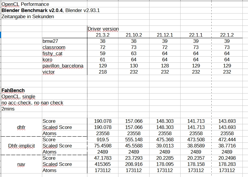Viewport: 248px width, 177px height.
Task: Click dhfr Scaled Score 141.713
Action: (x=196, y=127)
